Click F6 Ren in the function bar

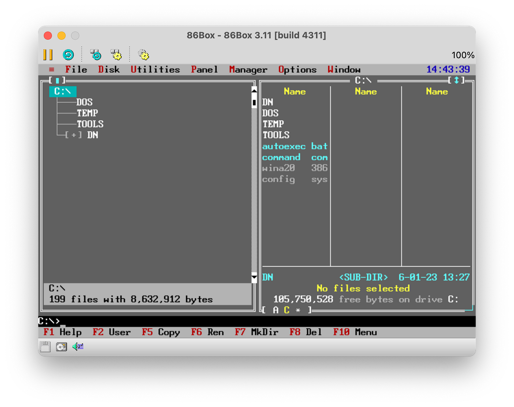click(207, 332)
